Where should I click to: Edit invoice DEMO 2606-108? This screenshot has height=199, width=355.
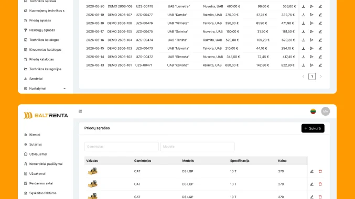320,6
